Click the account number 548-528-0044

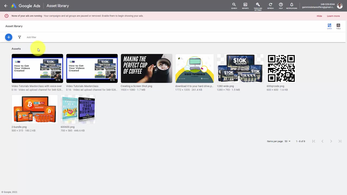pos(327,4)
